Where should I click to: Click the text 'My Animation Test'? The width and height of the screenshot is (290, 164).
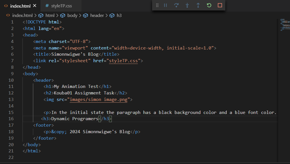tap(76, 87)
